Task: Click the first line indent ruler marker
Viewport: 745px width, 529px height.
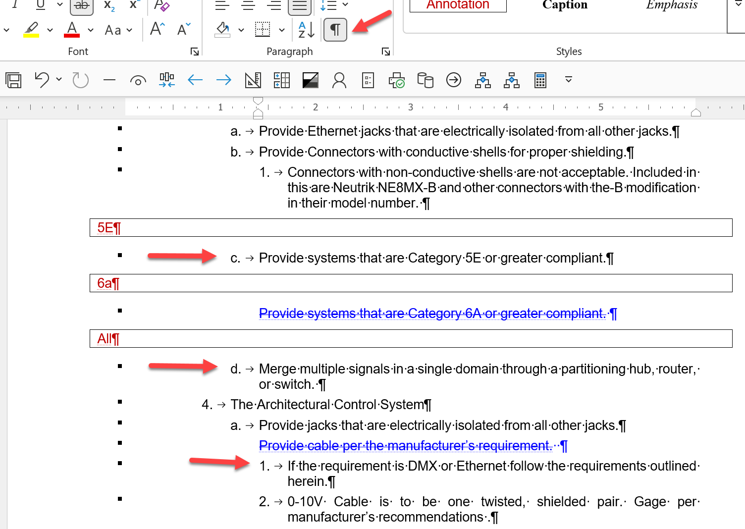Action: [258, 101]
